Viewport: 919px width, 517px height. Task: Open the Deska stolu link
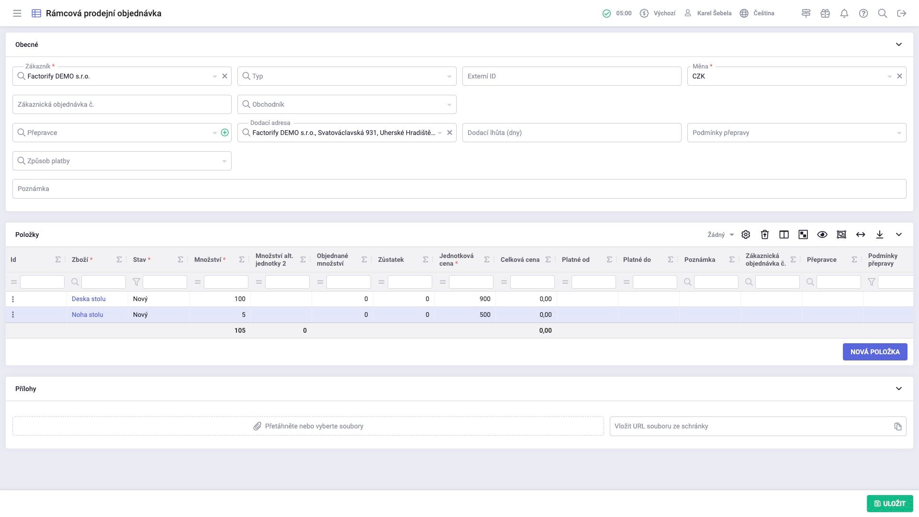point(89,299)
